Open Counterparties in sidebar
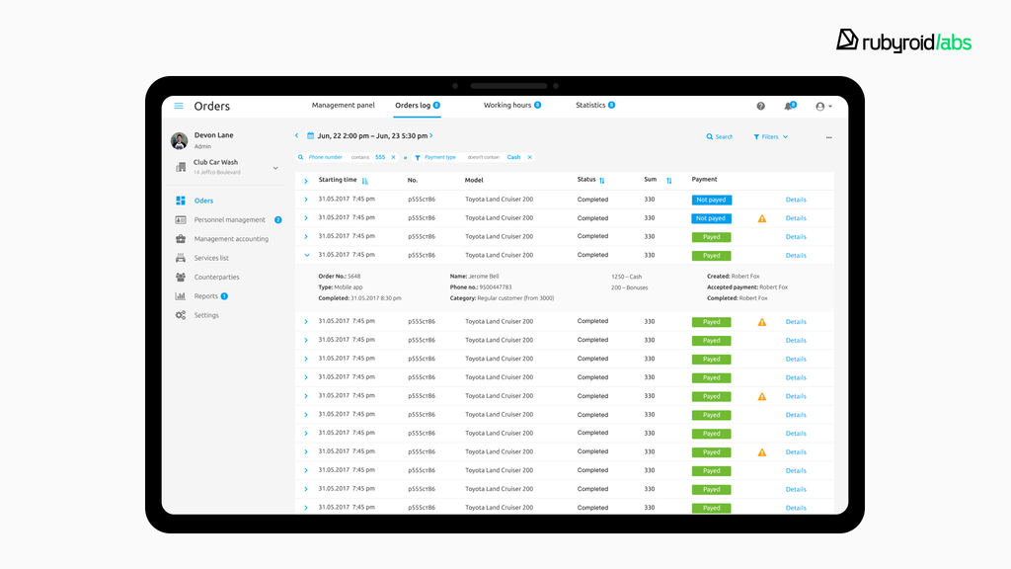 pos(216,277)
